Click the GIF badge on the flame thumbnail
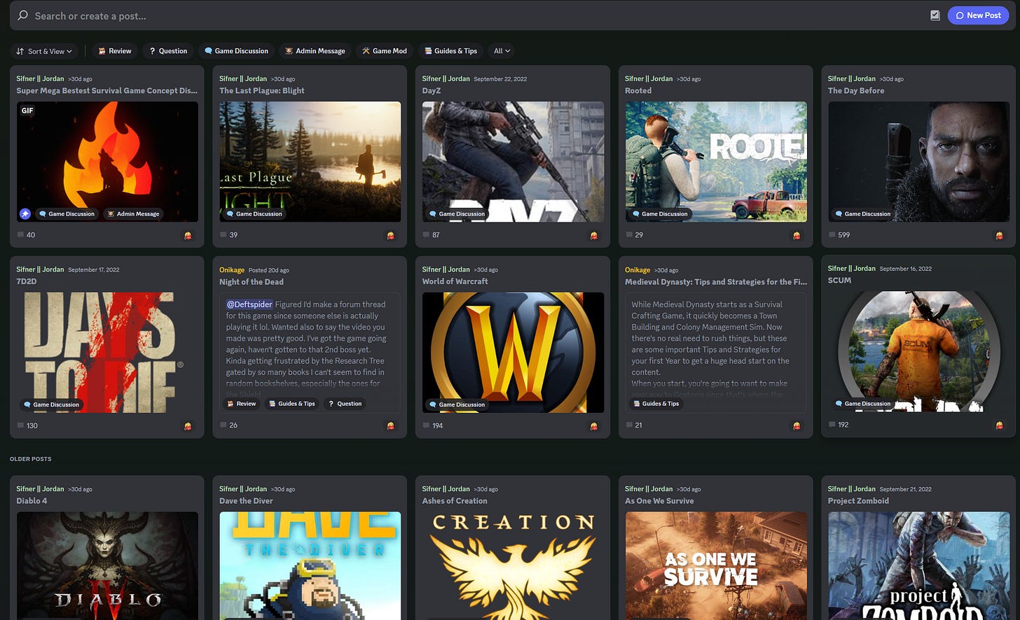1020x620 pixels. [27, 111]
